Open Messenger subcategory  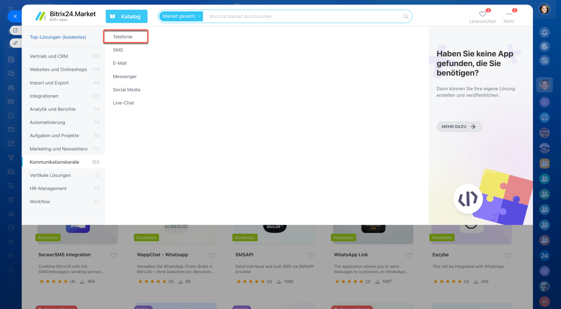click(125, 76)
